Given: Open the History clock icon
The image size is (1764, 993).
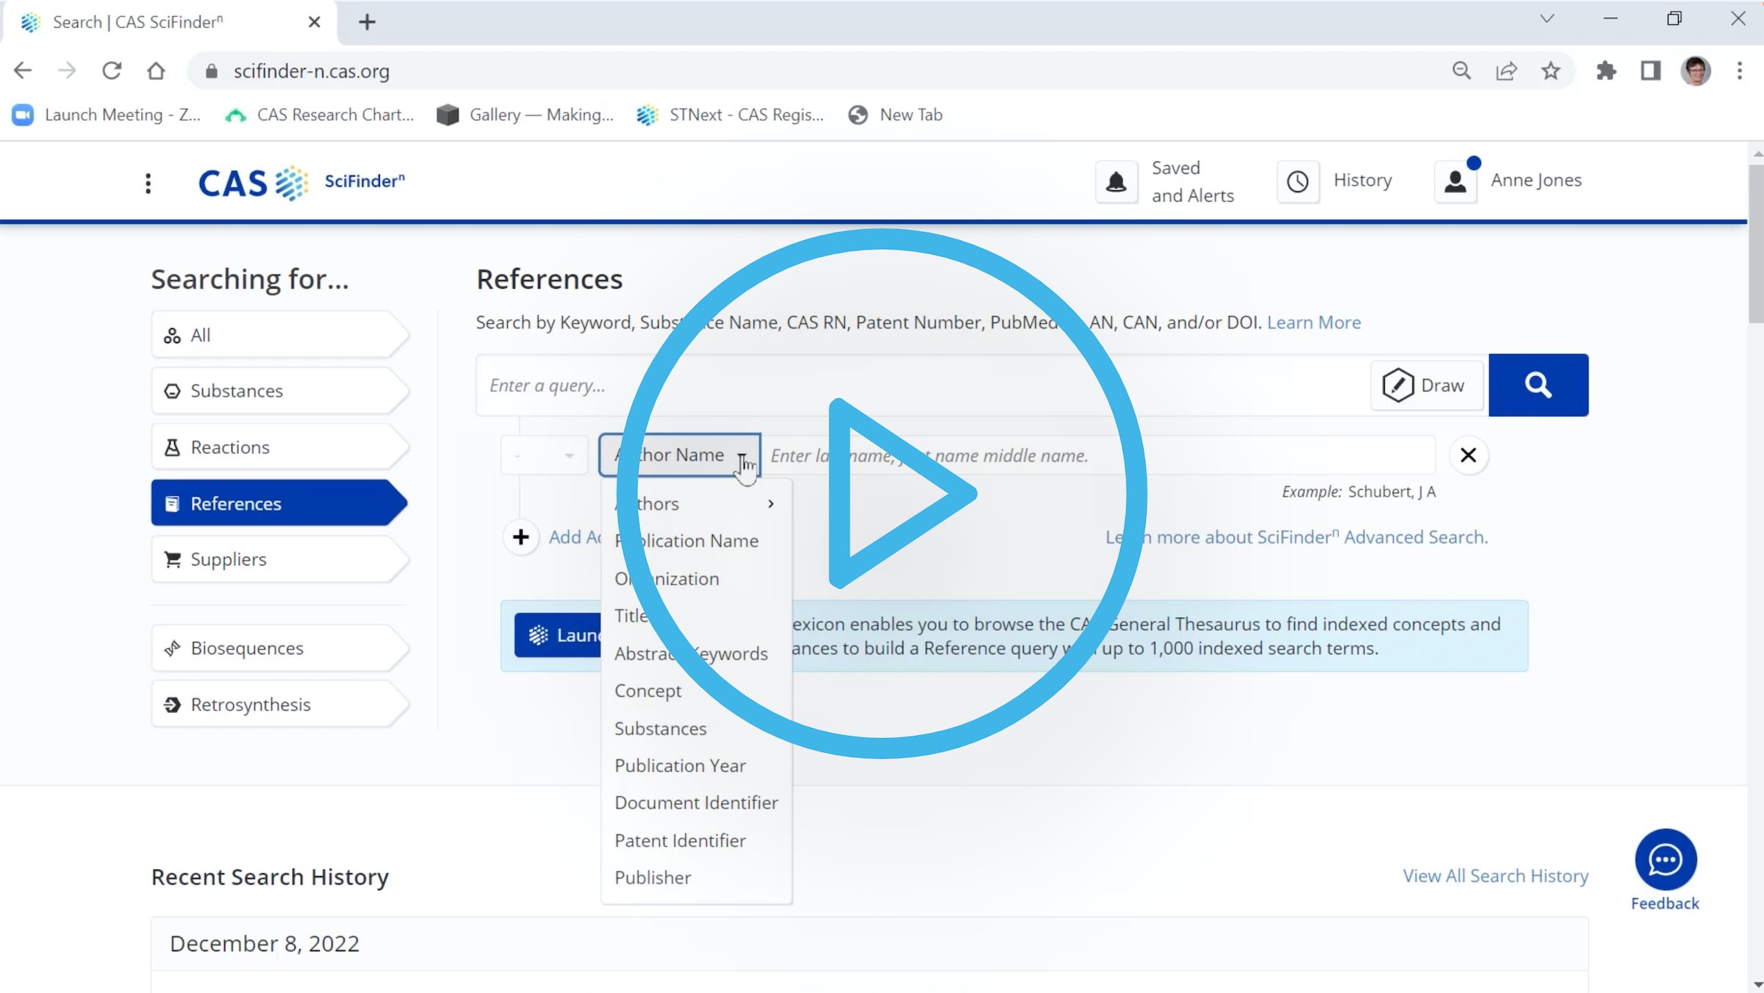Looking at the screenshot, I should click(1297, 181).
